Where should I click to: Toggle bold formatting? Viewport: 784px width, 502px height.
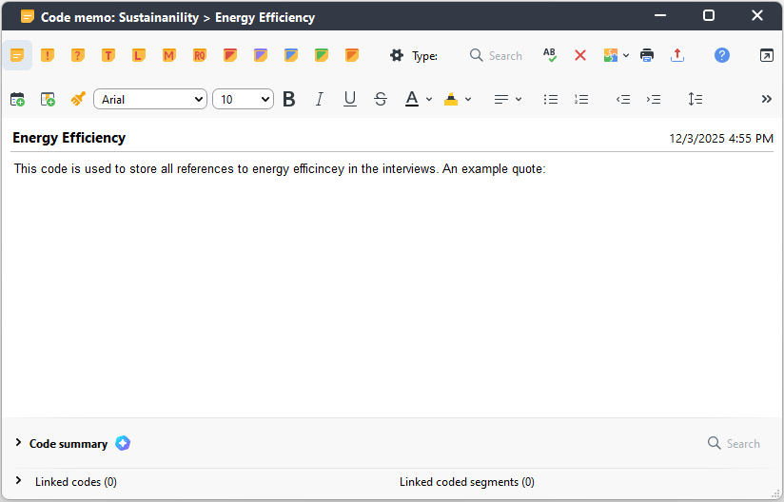click(289, 99)
